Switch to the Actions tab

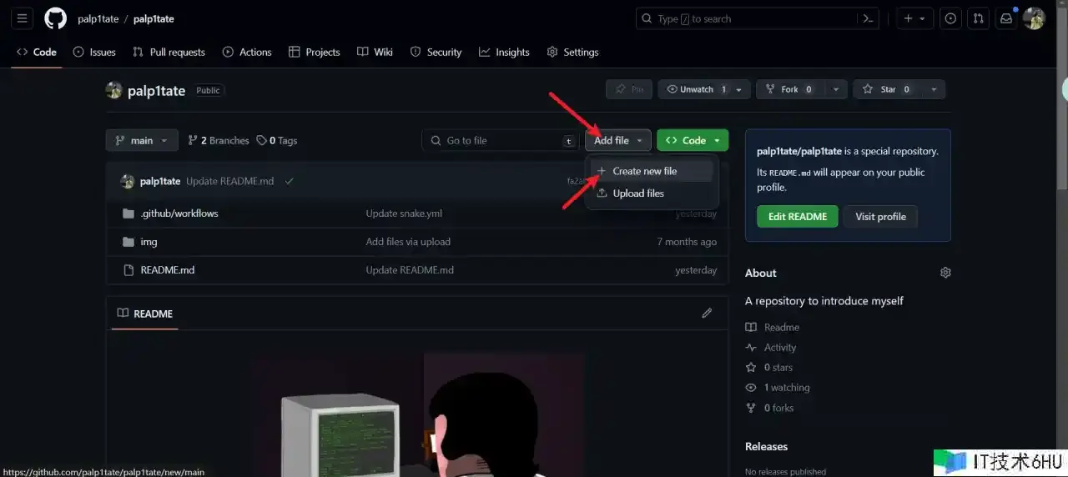coord(247,52)
